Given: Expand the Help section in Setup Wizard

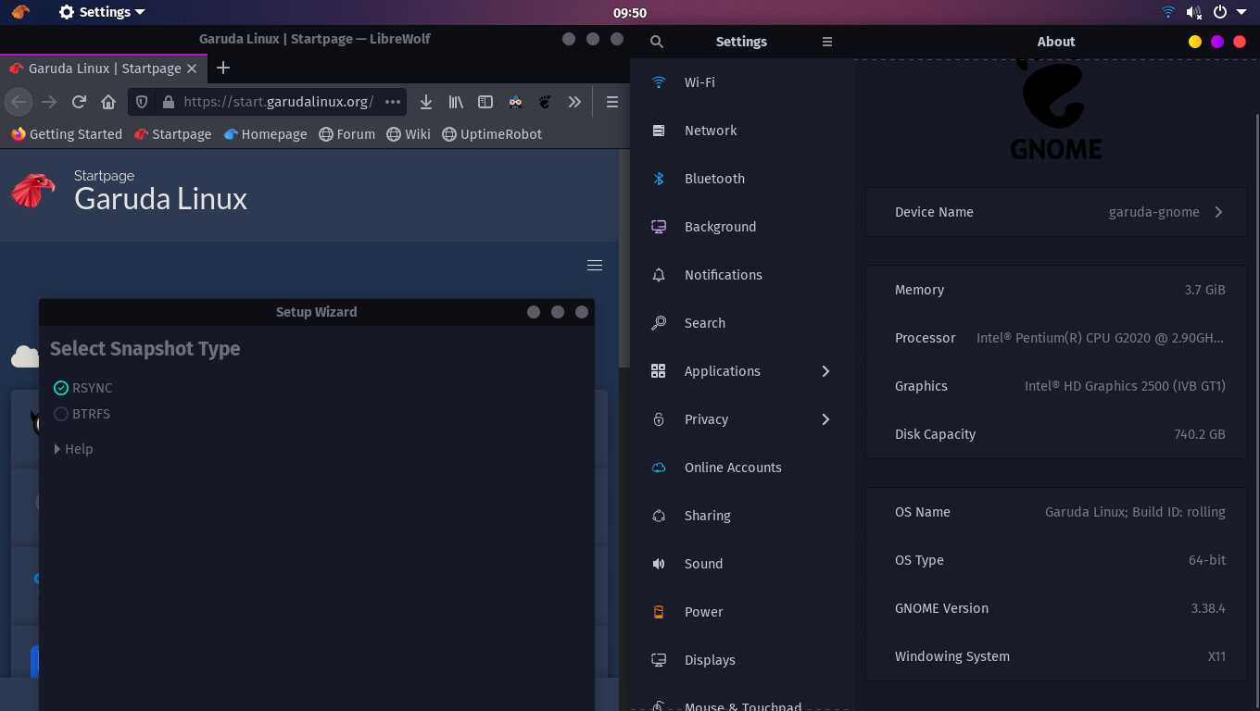Looking at the screenshot, I should click(x=73, y=449).
